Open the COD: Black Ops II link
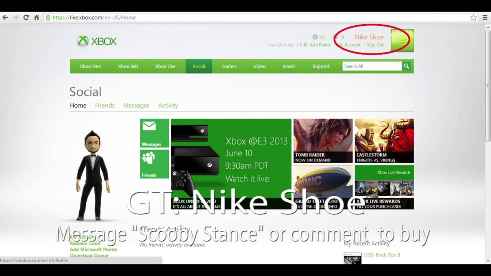 point(381,255)
